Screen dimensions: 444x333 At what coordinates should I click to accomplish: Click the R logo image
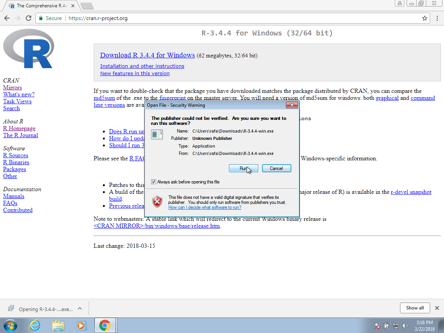29,49
